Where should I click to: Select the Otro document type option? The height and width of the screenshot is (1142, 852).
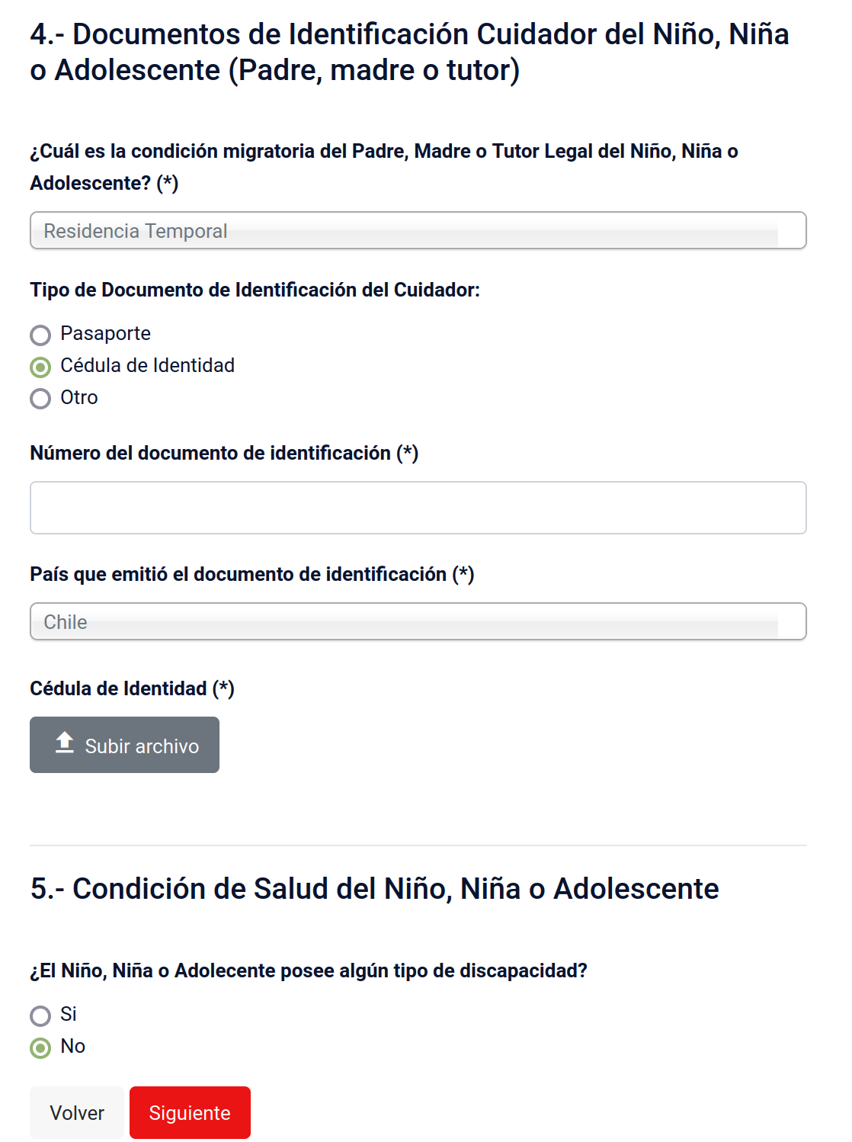pos(40,399)
